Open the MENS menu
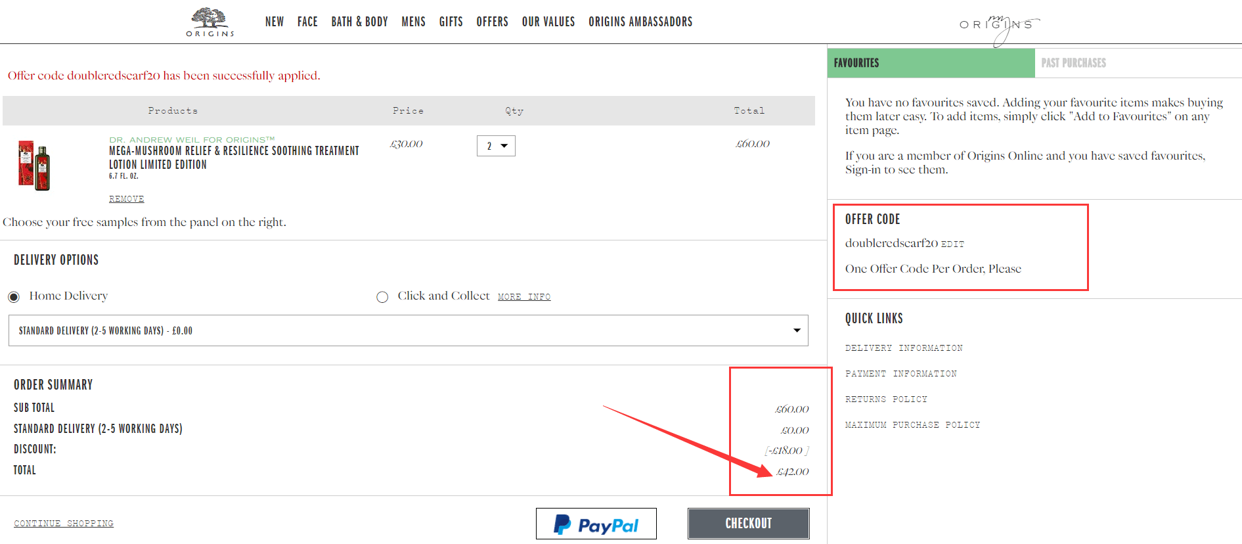Viewport: 1242px width, 544px height. coord(414,22)
